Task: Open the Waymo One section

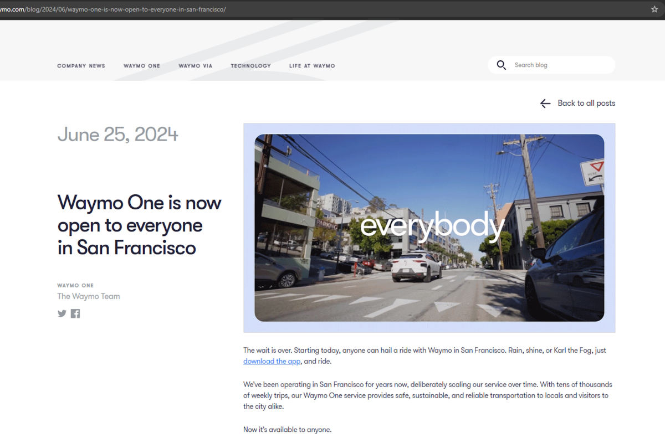Action: [141, 65]
